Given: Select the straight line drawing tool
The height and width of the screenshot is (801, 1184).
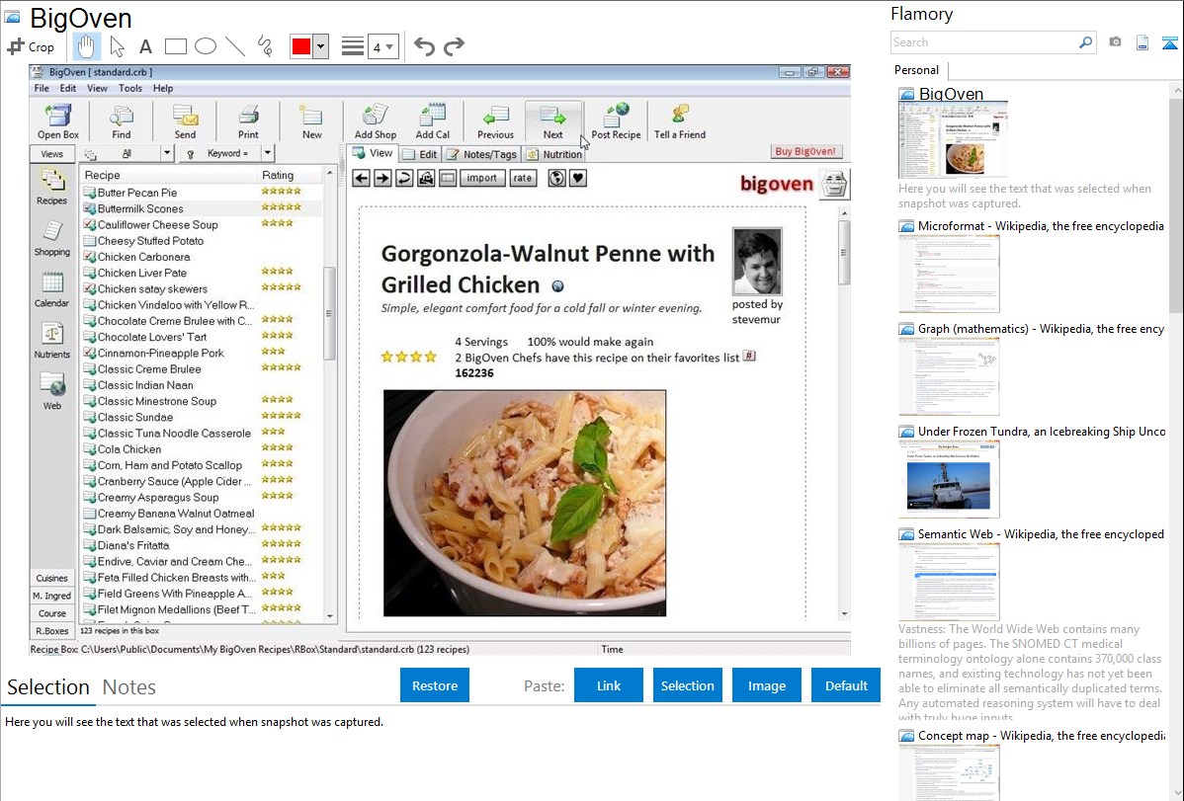Looking at the screenshot, I should (235, 46).
